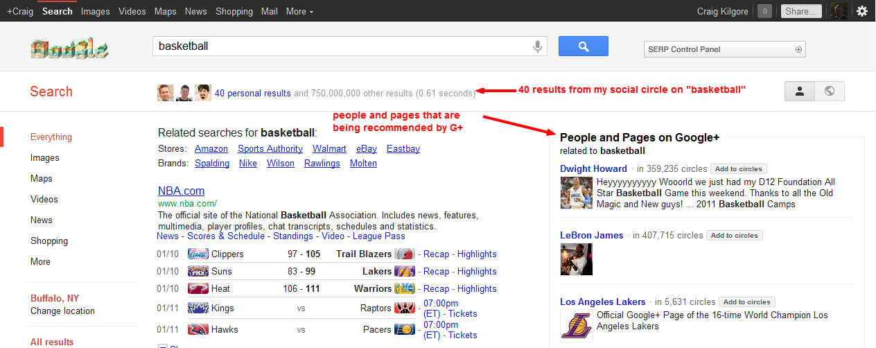Image resolution: width=876 pixels, height=348 pixels.
Task: Expand More in the left sidebar
Action: pos(40,261)
